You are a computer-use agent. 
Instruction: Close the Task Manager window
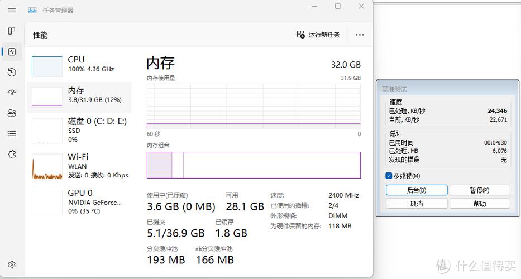[x=361, y=6]
